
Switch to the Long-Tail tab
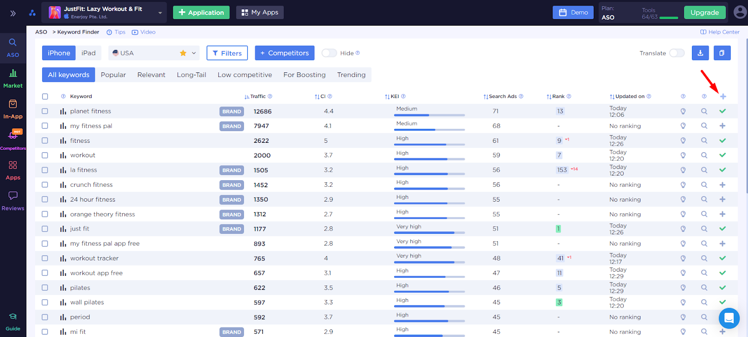click(191, 75)
